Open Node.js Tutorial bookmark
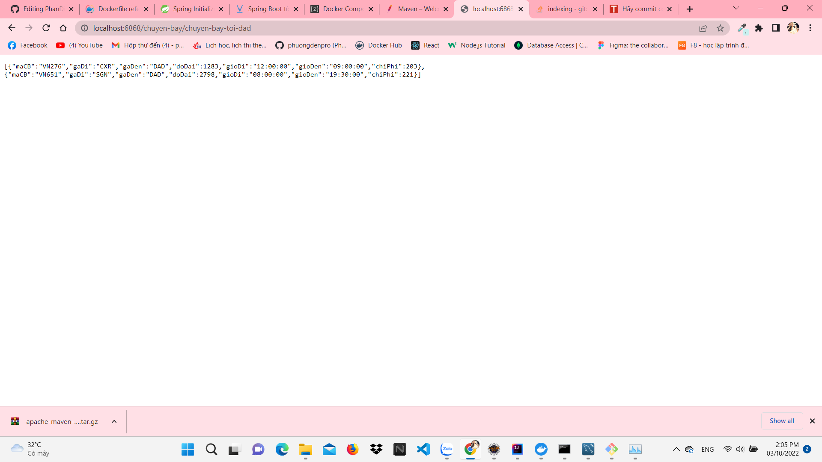Screen dimensions: 822x462 pyautogui.click(x=477, y=45)
